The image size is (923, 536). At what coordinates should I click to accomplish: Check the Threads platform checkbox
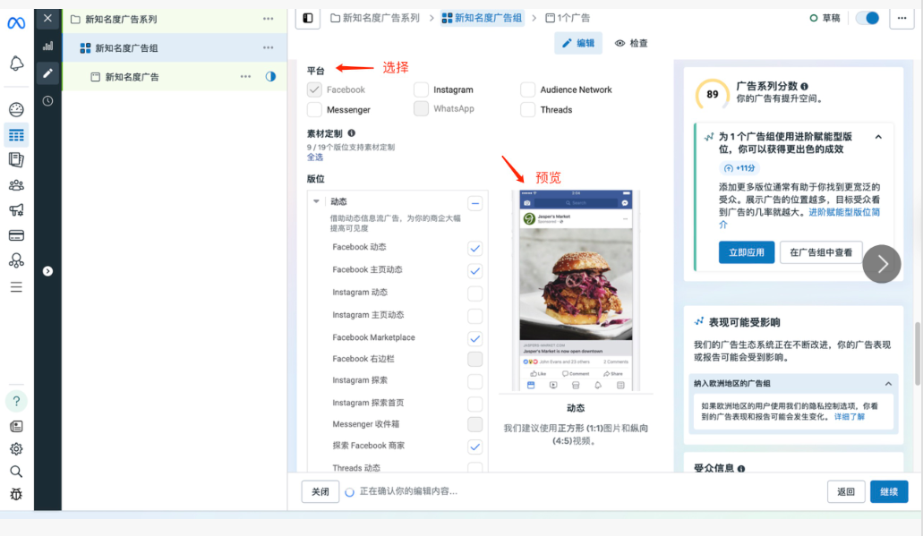527,109
